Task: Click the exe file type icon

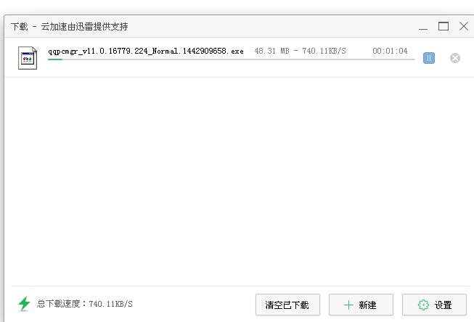Action: [x=28, y=58]
